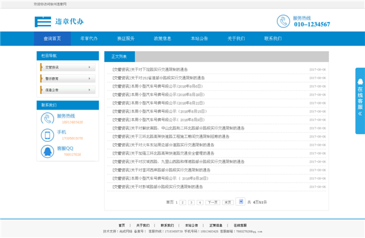
Task: Click footer 关于我们 link
Action: click(x=143, y=225)
